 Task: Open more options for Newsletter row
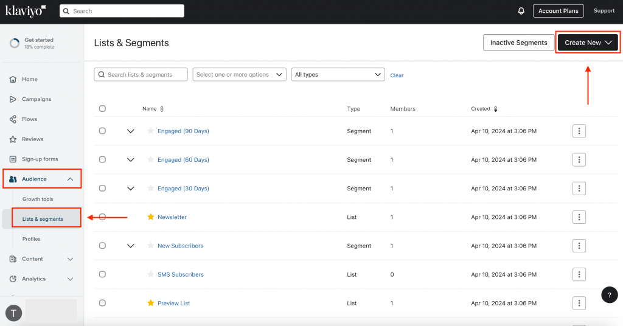(x=579, y=217)
